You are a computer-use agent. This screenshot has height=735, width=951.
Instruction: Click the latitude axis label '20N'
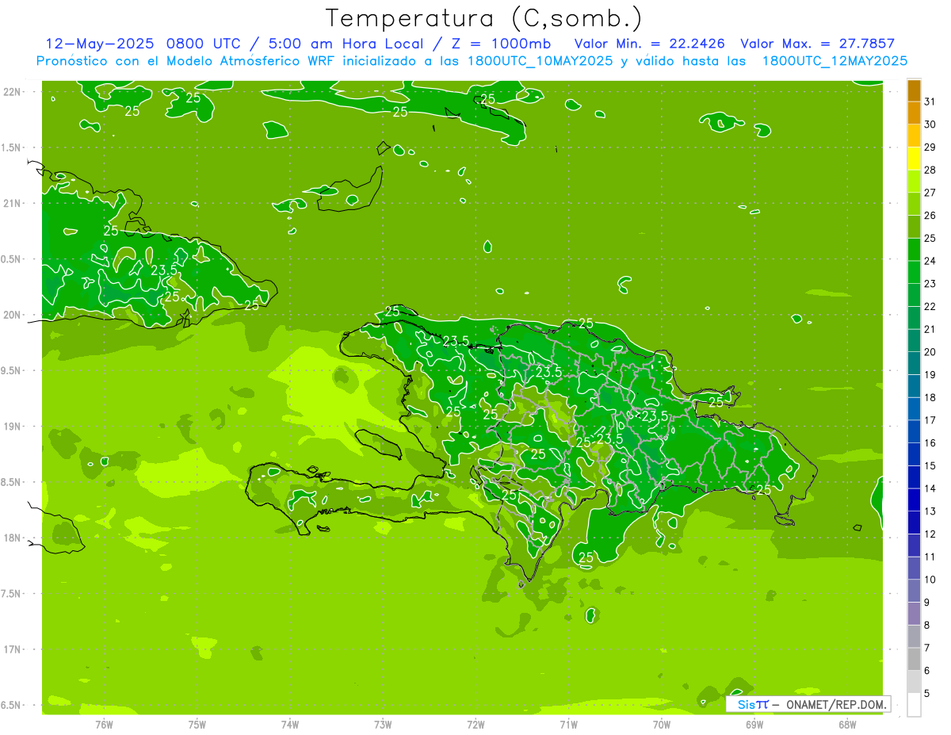[x=13, y=315]
